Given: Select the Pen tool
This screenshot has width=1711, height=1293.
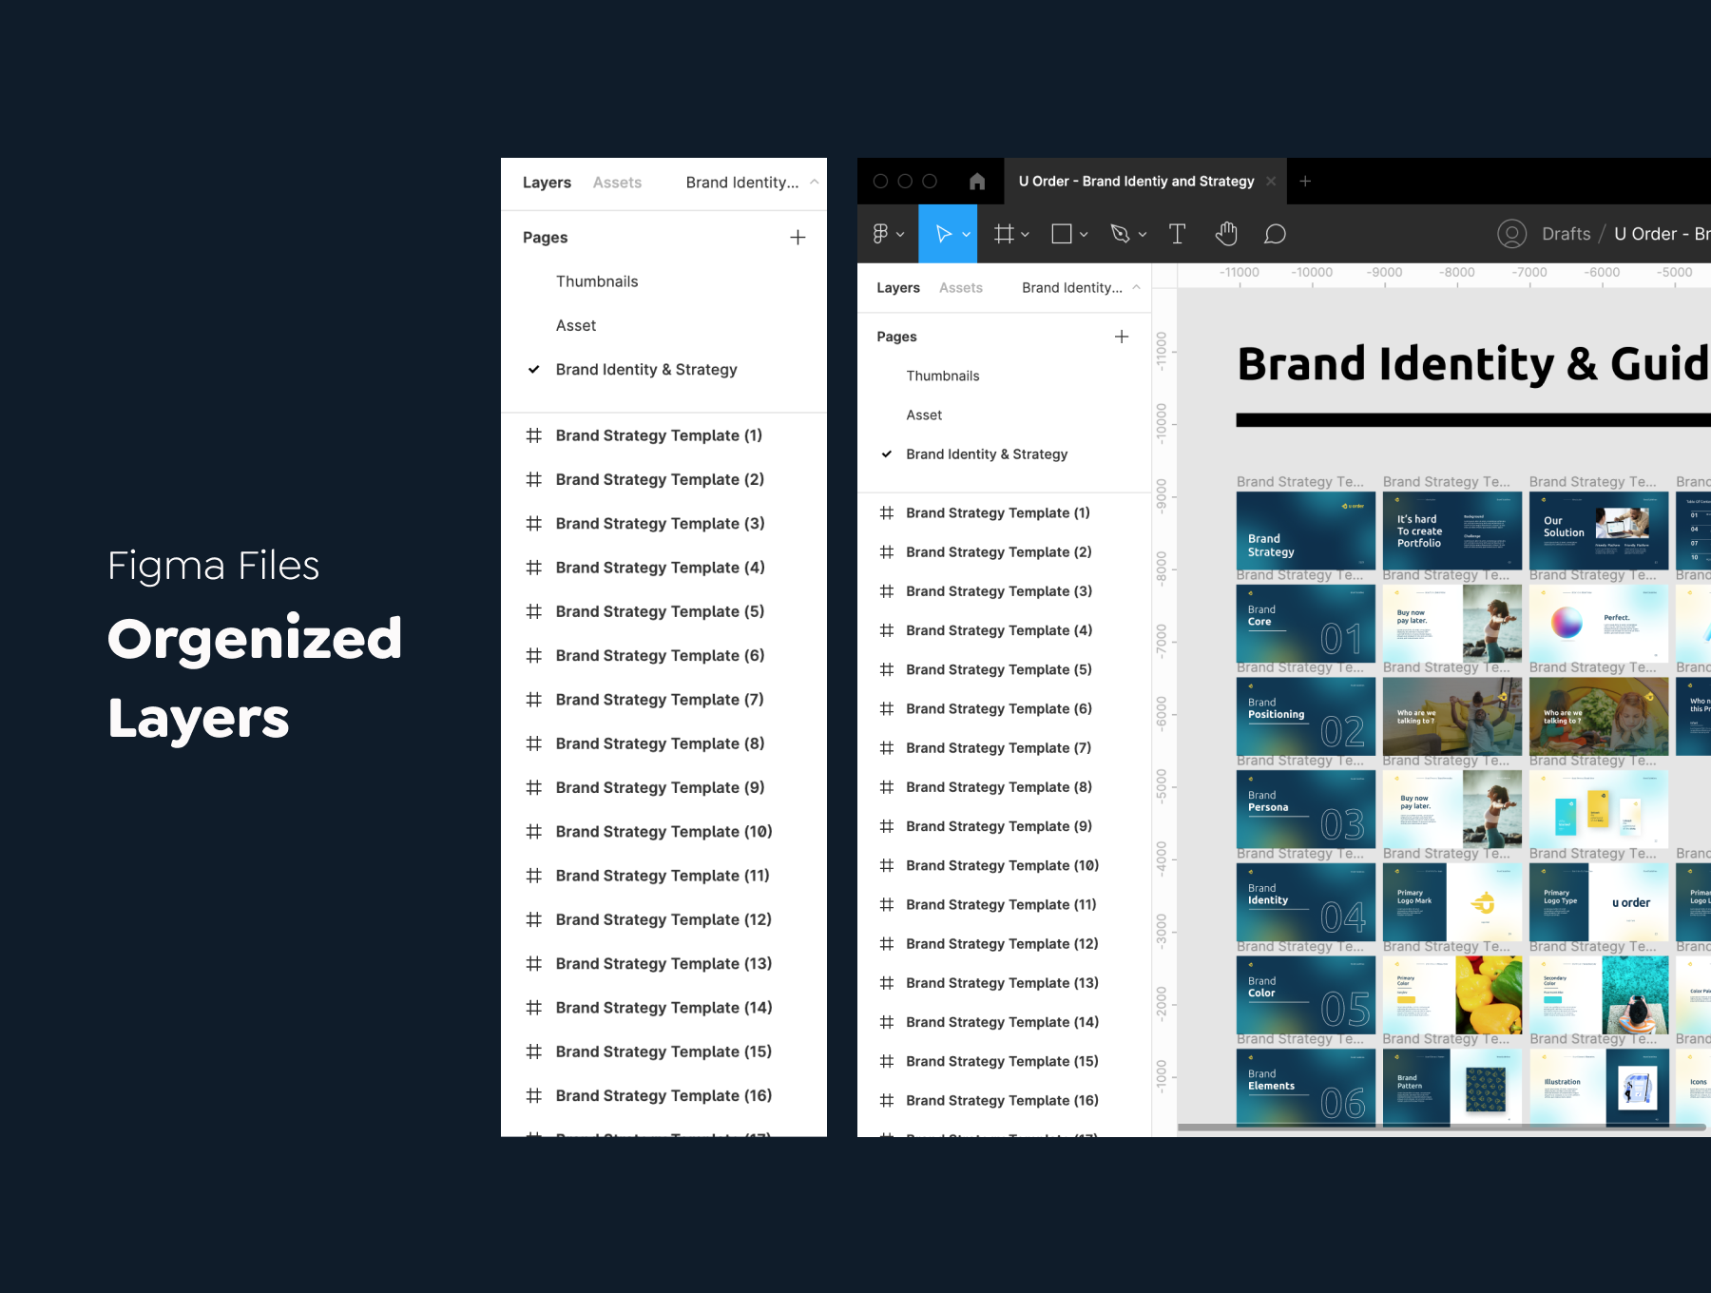Looking at the screenshot, I should point(1120,234).
